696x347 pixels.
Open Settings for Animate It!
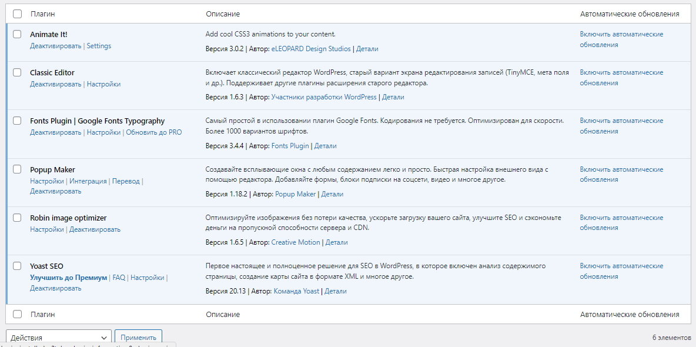click(99, 46)
